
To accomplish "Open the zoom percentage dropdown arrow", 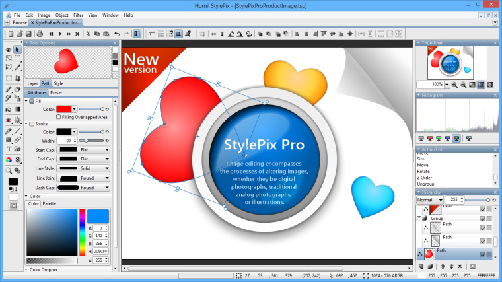I will 447,85.
